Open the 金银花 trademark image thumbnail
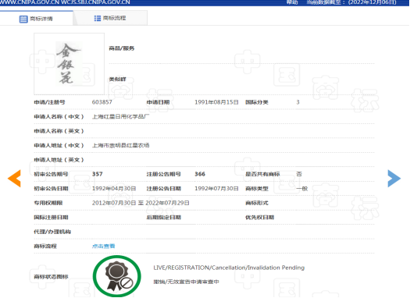The image size is (410, 298). coord(69,64)
